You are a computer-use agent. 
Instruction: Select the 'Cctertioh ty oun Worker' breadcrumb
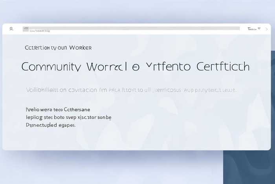(x=58, y=48)
